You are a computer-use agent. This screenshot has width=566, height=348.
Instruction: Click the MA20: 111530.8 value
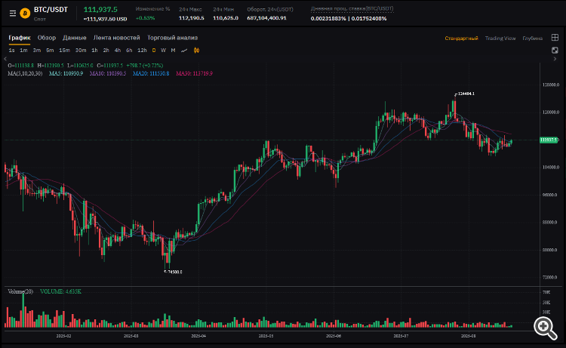click(151, 73)
